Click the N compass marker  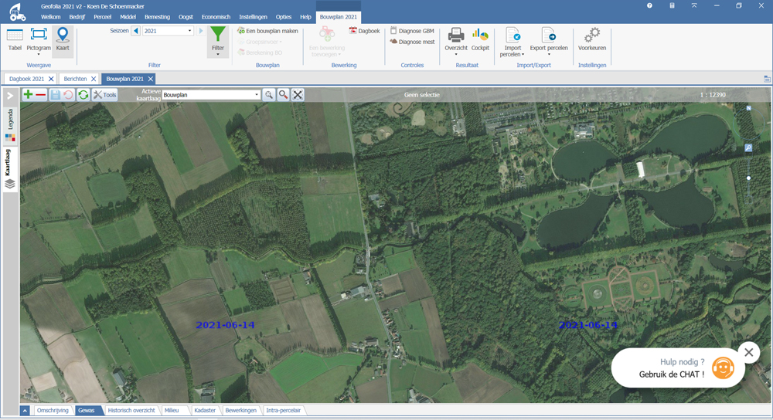[x=748, y=108]
